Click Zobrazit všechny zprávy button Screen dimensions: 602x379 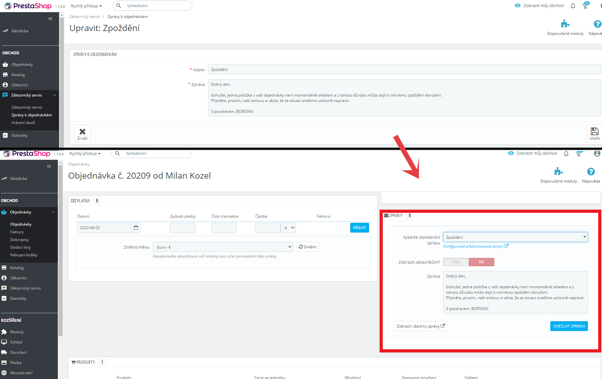[x=421, y=326]
